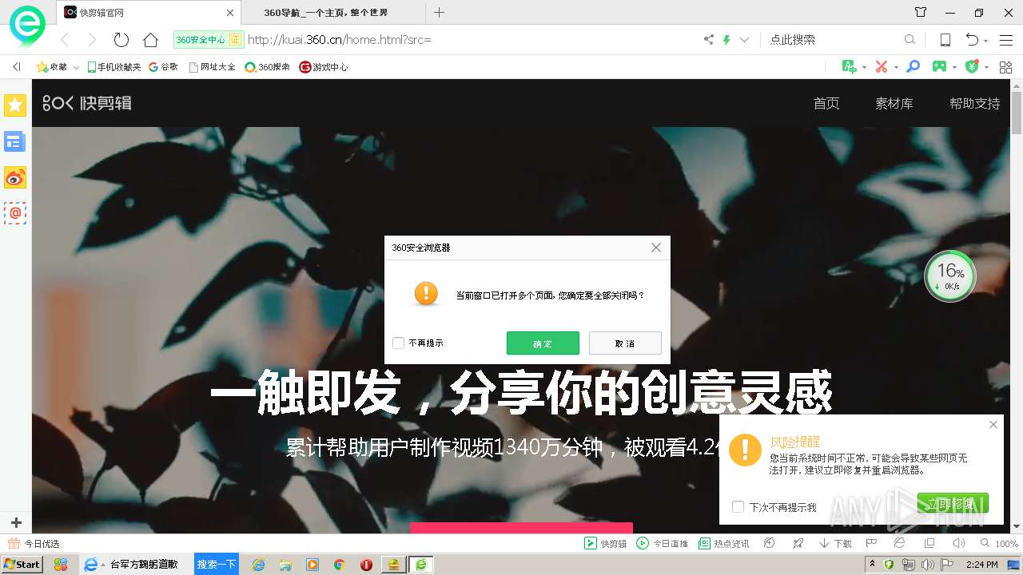Click the 首页 nav item
The image size is (1023, 575).
[826, 103]
